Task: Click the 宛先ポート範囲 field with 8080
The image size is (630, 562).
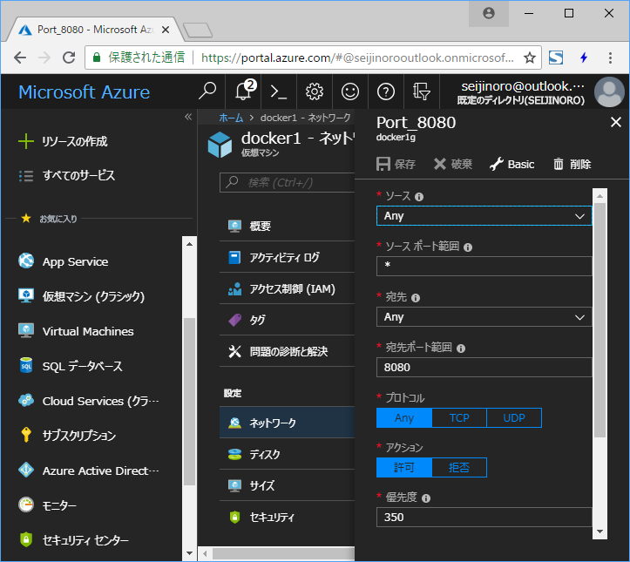Action: click(x=484, y=367)
